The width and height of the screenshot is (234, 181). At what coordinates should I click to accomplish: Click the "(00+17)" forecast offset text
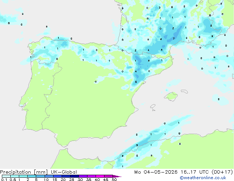click(x=222, y=172)
